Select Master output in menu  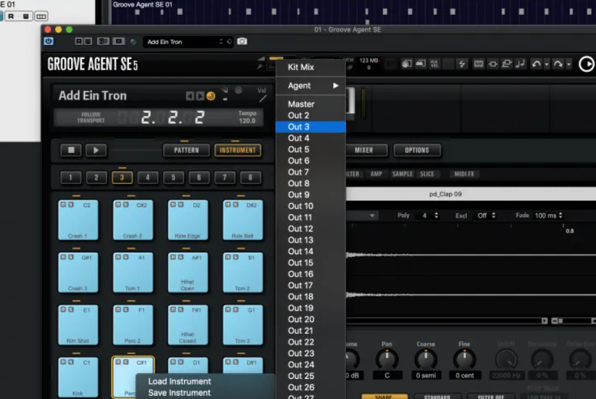pos(310,104)
